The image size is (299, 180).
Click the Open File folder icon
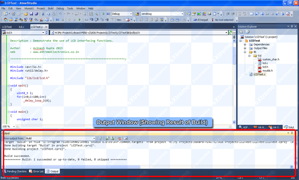(x=26, y=14)
